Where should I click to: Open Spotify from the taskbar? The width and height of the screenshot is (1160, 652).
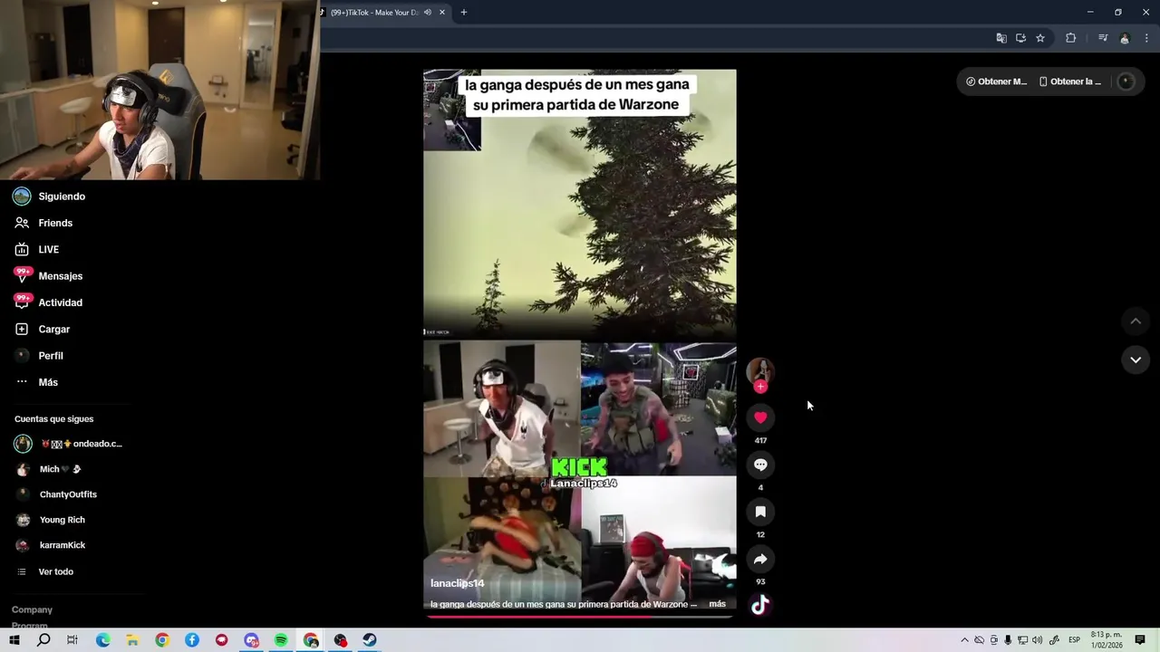click(x=281, y=640)
